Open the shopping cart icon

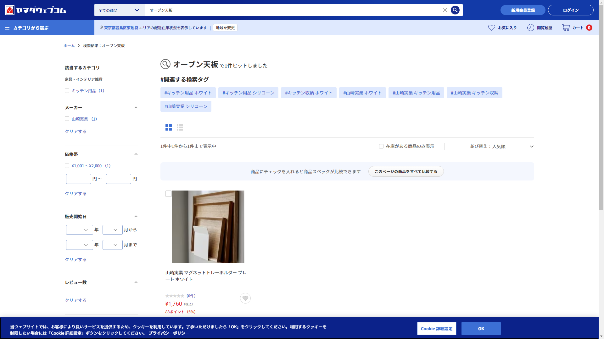point(566,28)
